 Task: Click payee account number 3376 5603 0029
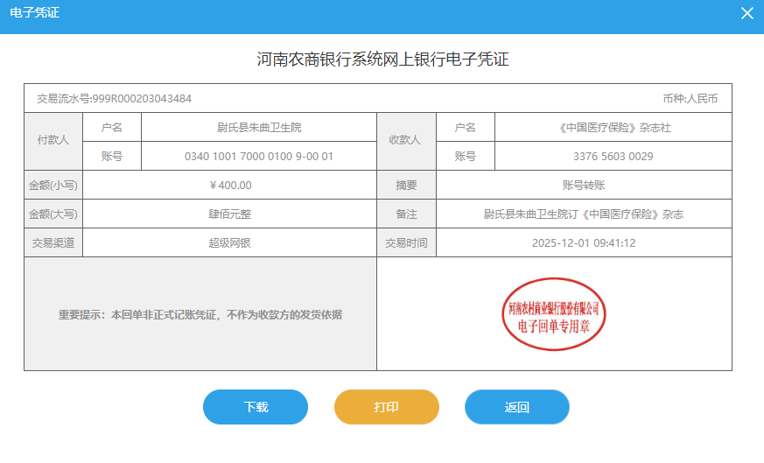coord(613,157)
